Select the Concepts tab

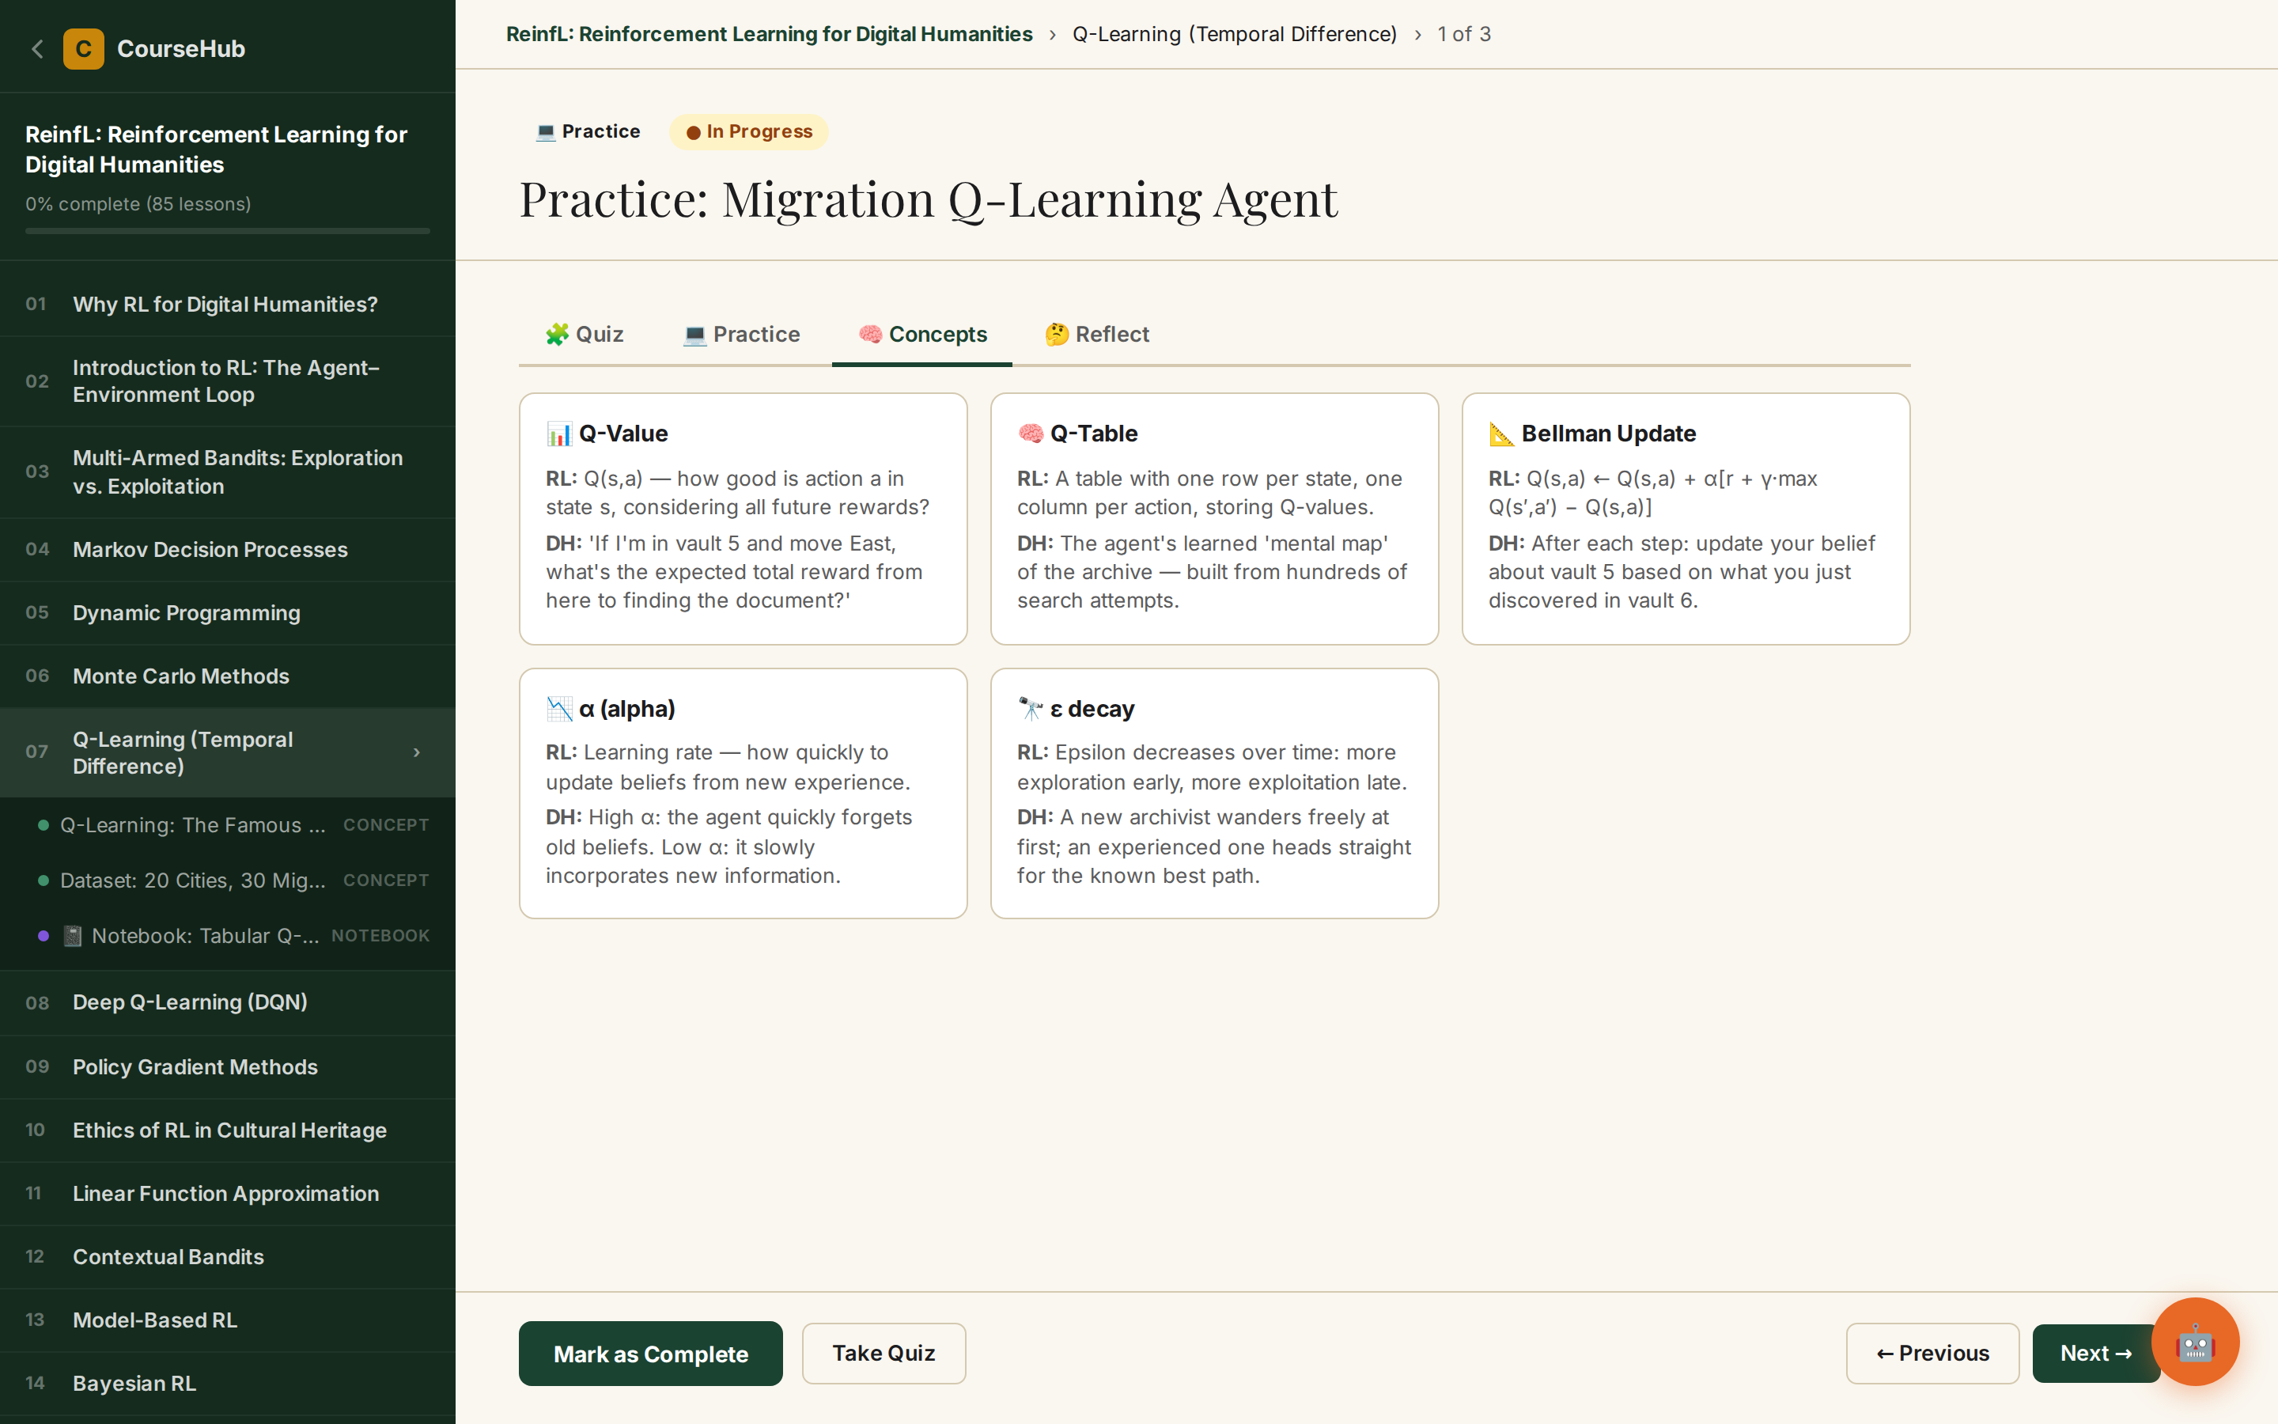tap(922, 335)
